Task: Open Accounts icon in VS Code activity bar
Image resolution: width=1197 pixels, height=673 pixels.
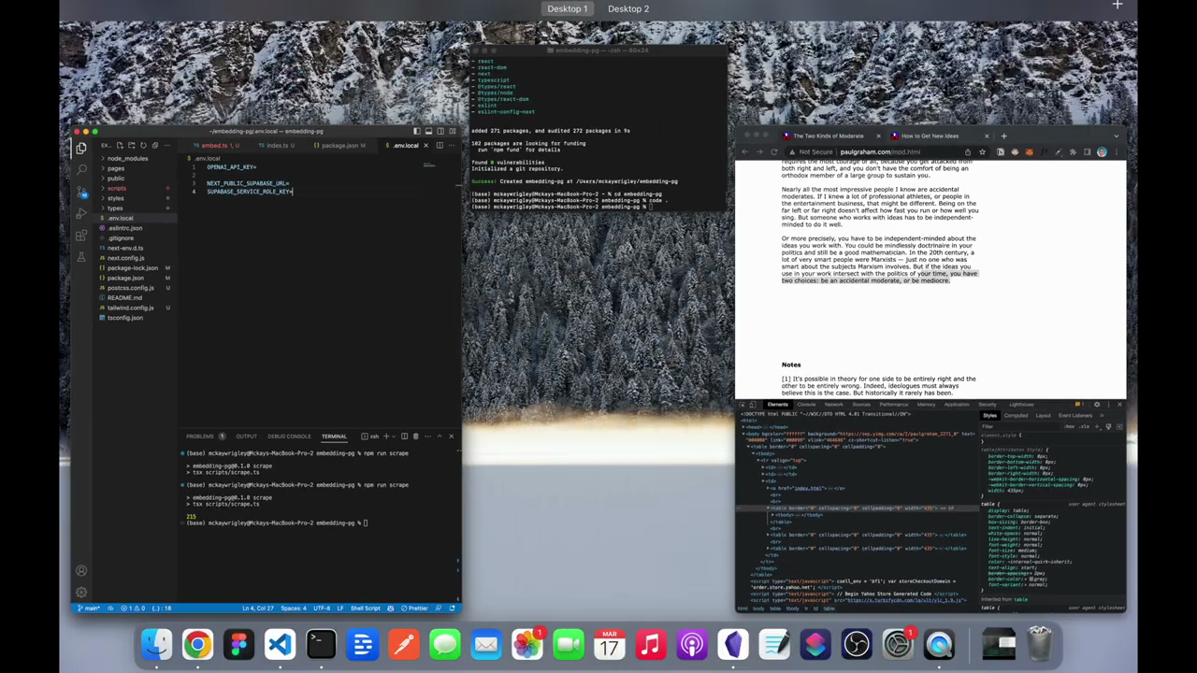Action: click(x=81, y=570)
